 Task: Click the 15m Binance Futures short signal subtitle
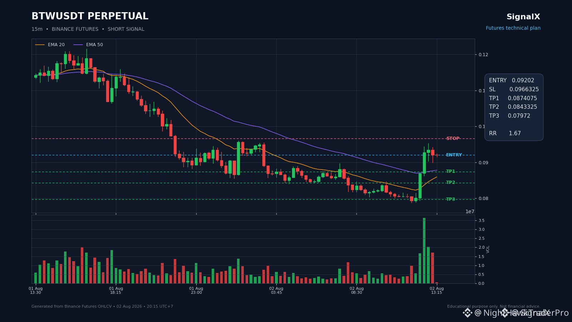88,29
